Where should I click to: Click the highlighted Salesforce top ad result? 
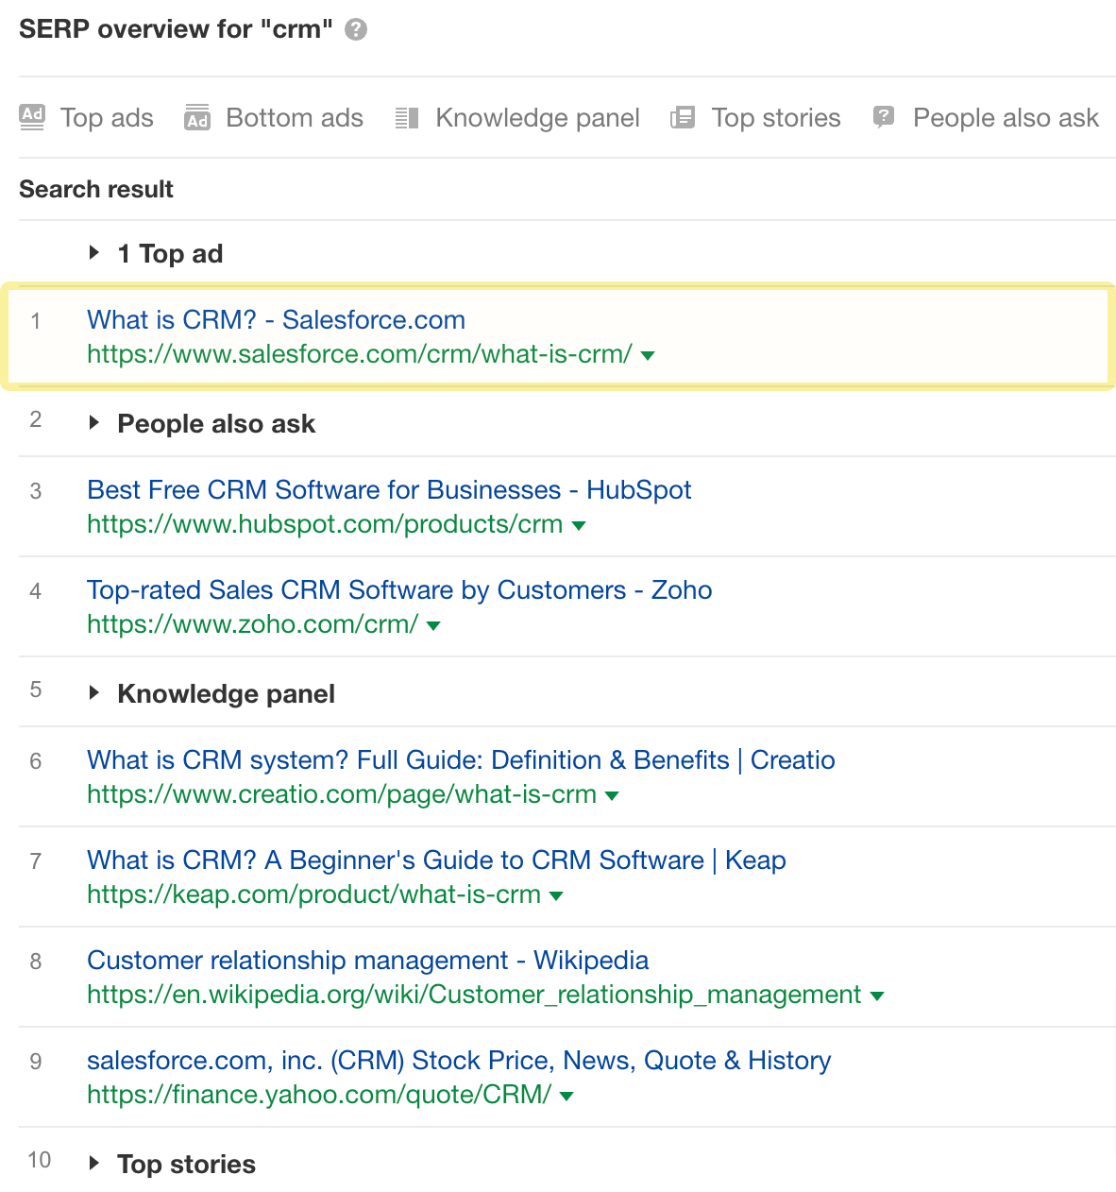pos(276,320)
